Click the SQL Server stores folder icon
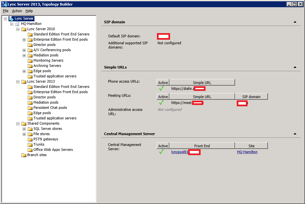305x204 pixels. point(30,129)
